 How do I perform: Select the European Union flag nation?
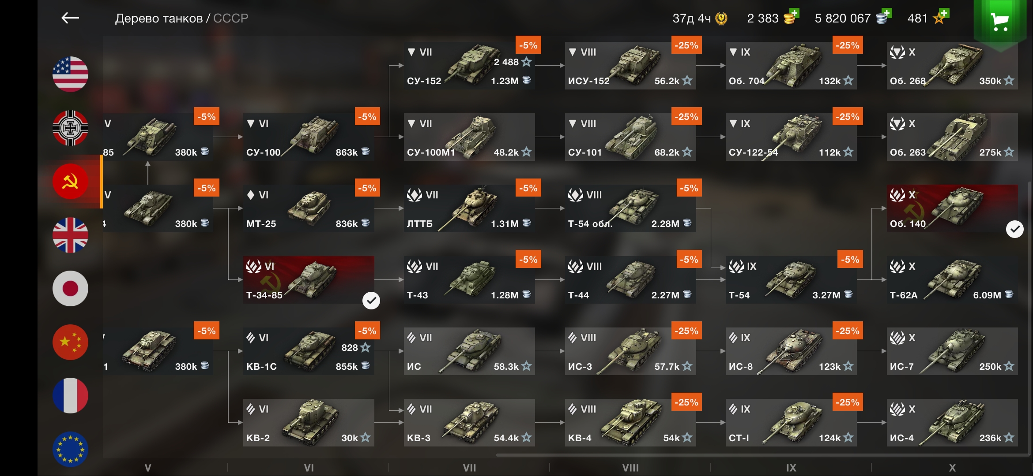coord(70,449)
